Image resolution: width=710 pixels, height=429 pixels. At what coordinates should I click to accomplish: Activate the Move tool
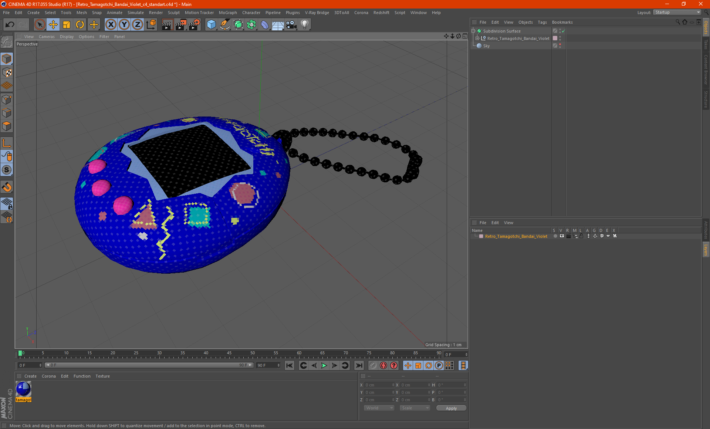(53, 25)
